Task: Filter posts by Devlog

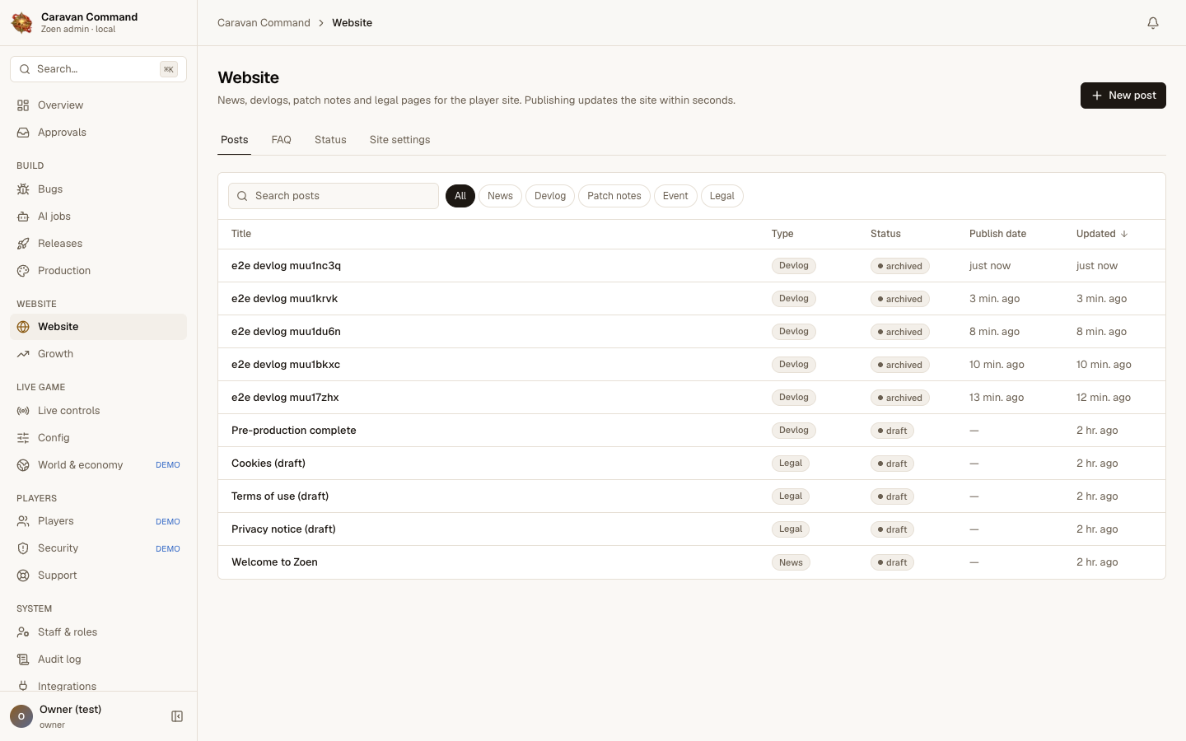Action: point(550,196)
